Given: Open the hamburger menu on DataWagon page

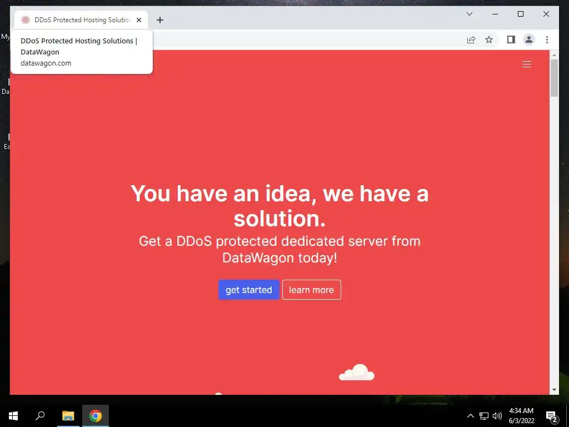Looking at the screenshot, I should click(527, 64).
